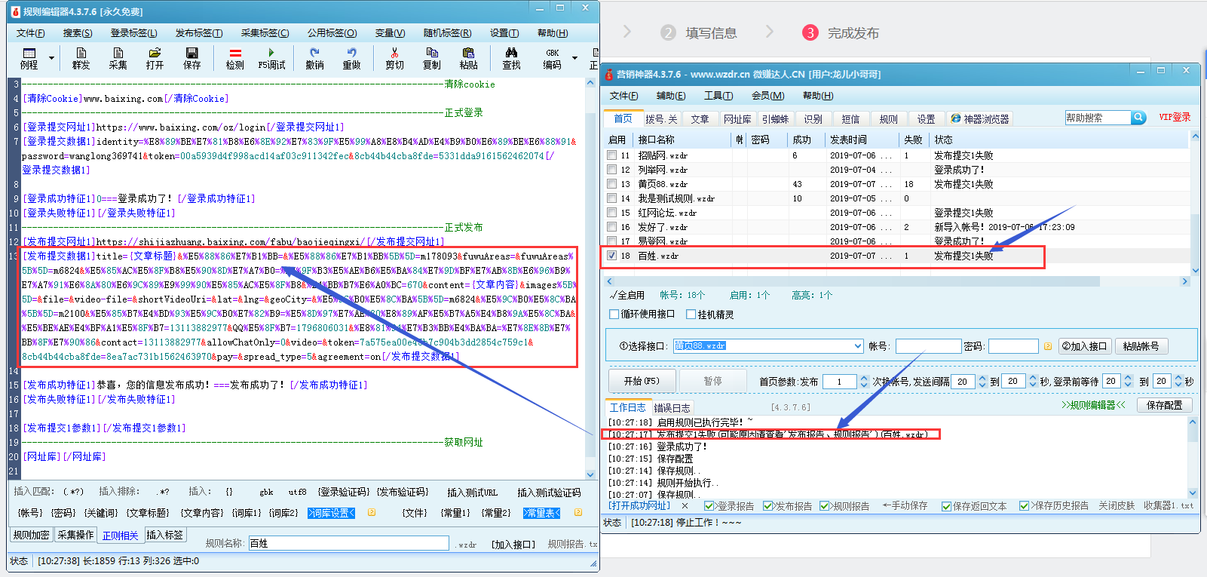The height and width of the screenshot is (577, 1207).
Task: Click the VIP登录 link
Action: 1175,118
